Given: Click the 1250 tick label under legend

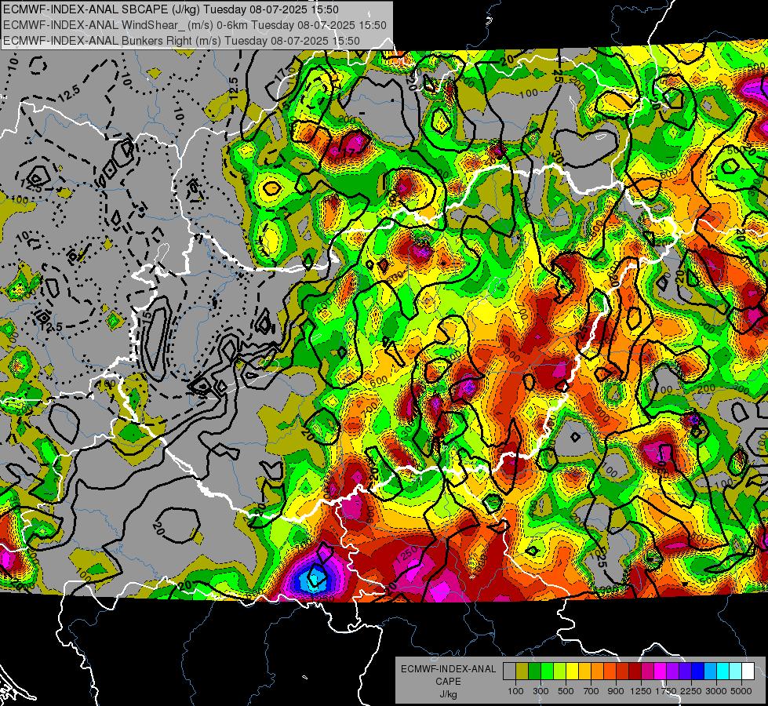Looking at the screenshot, I should click(641, 691).
